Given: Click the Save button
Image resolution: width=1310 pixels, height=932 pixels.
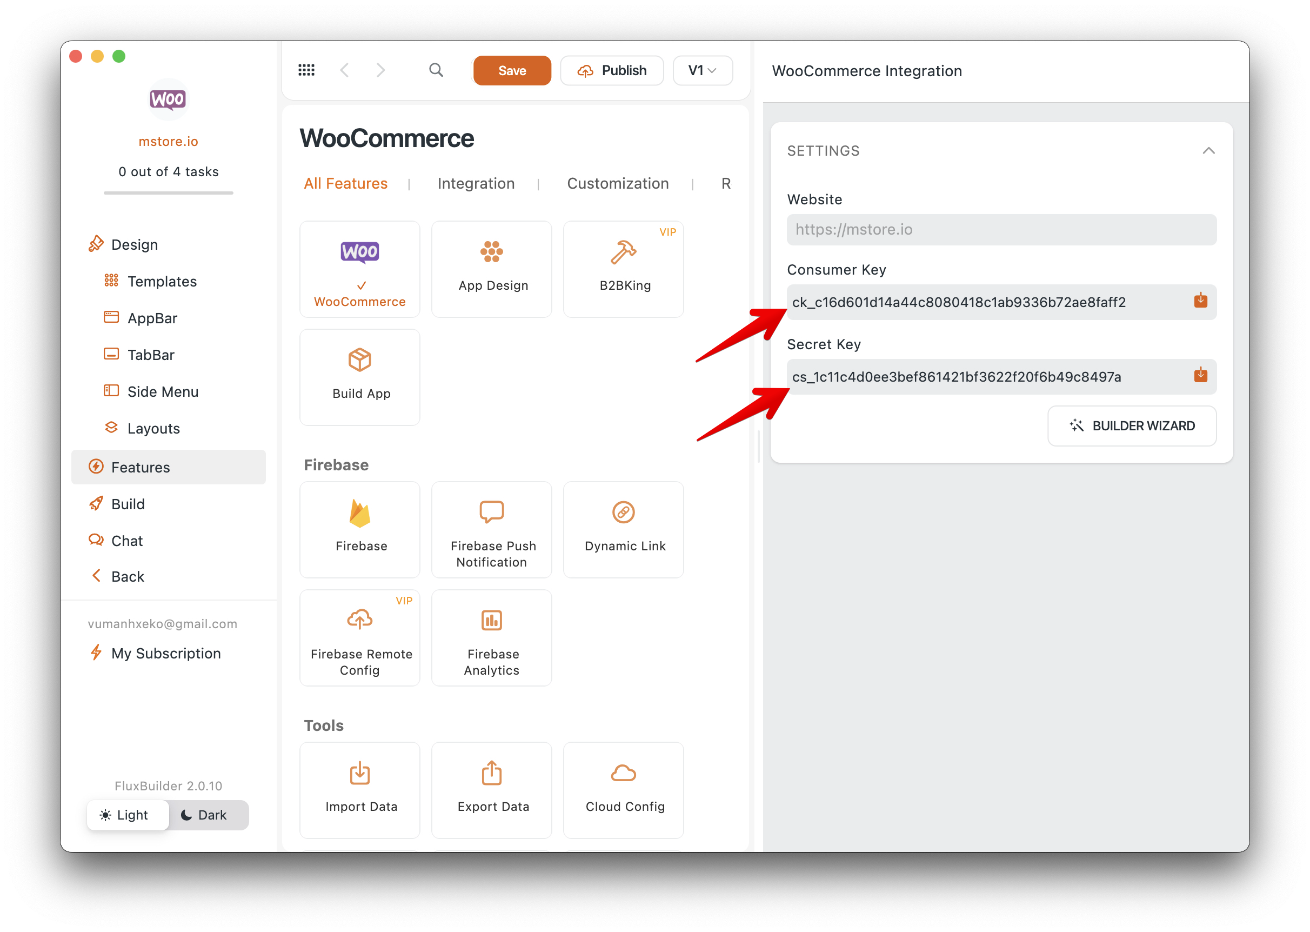Looking at the screenshot, I should [x=512, y=70].
